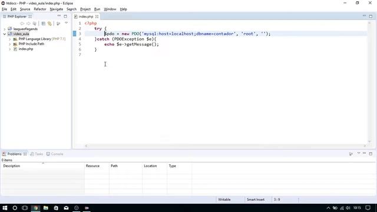Sort by the Description column header
Screen dimensions: 377x212
click(x=43, y=166)
